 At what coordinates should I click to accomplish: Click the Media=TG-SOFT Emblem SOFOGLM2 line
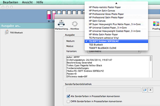(x=85, y=71)
